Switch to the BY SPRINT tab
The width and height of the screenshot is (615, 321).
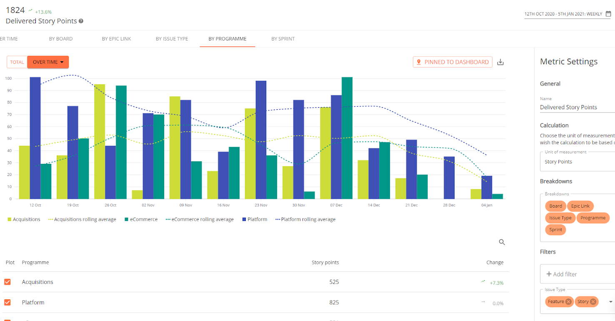tap(283, 38)
